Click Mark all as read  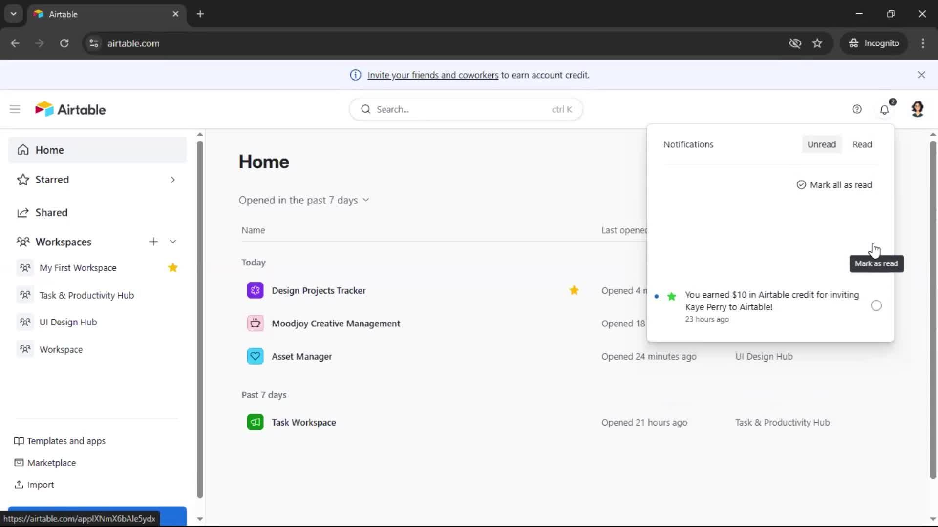pos(834,185)
